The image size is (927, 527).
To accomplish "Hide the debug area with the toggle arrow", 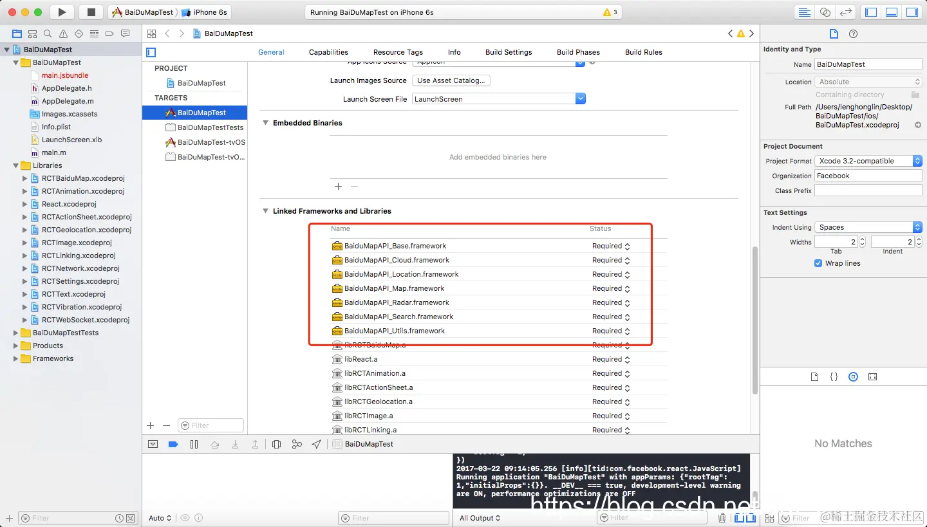I will 153,444.
